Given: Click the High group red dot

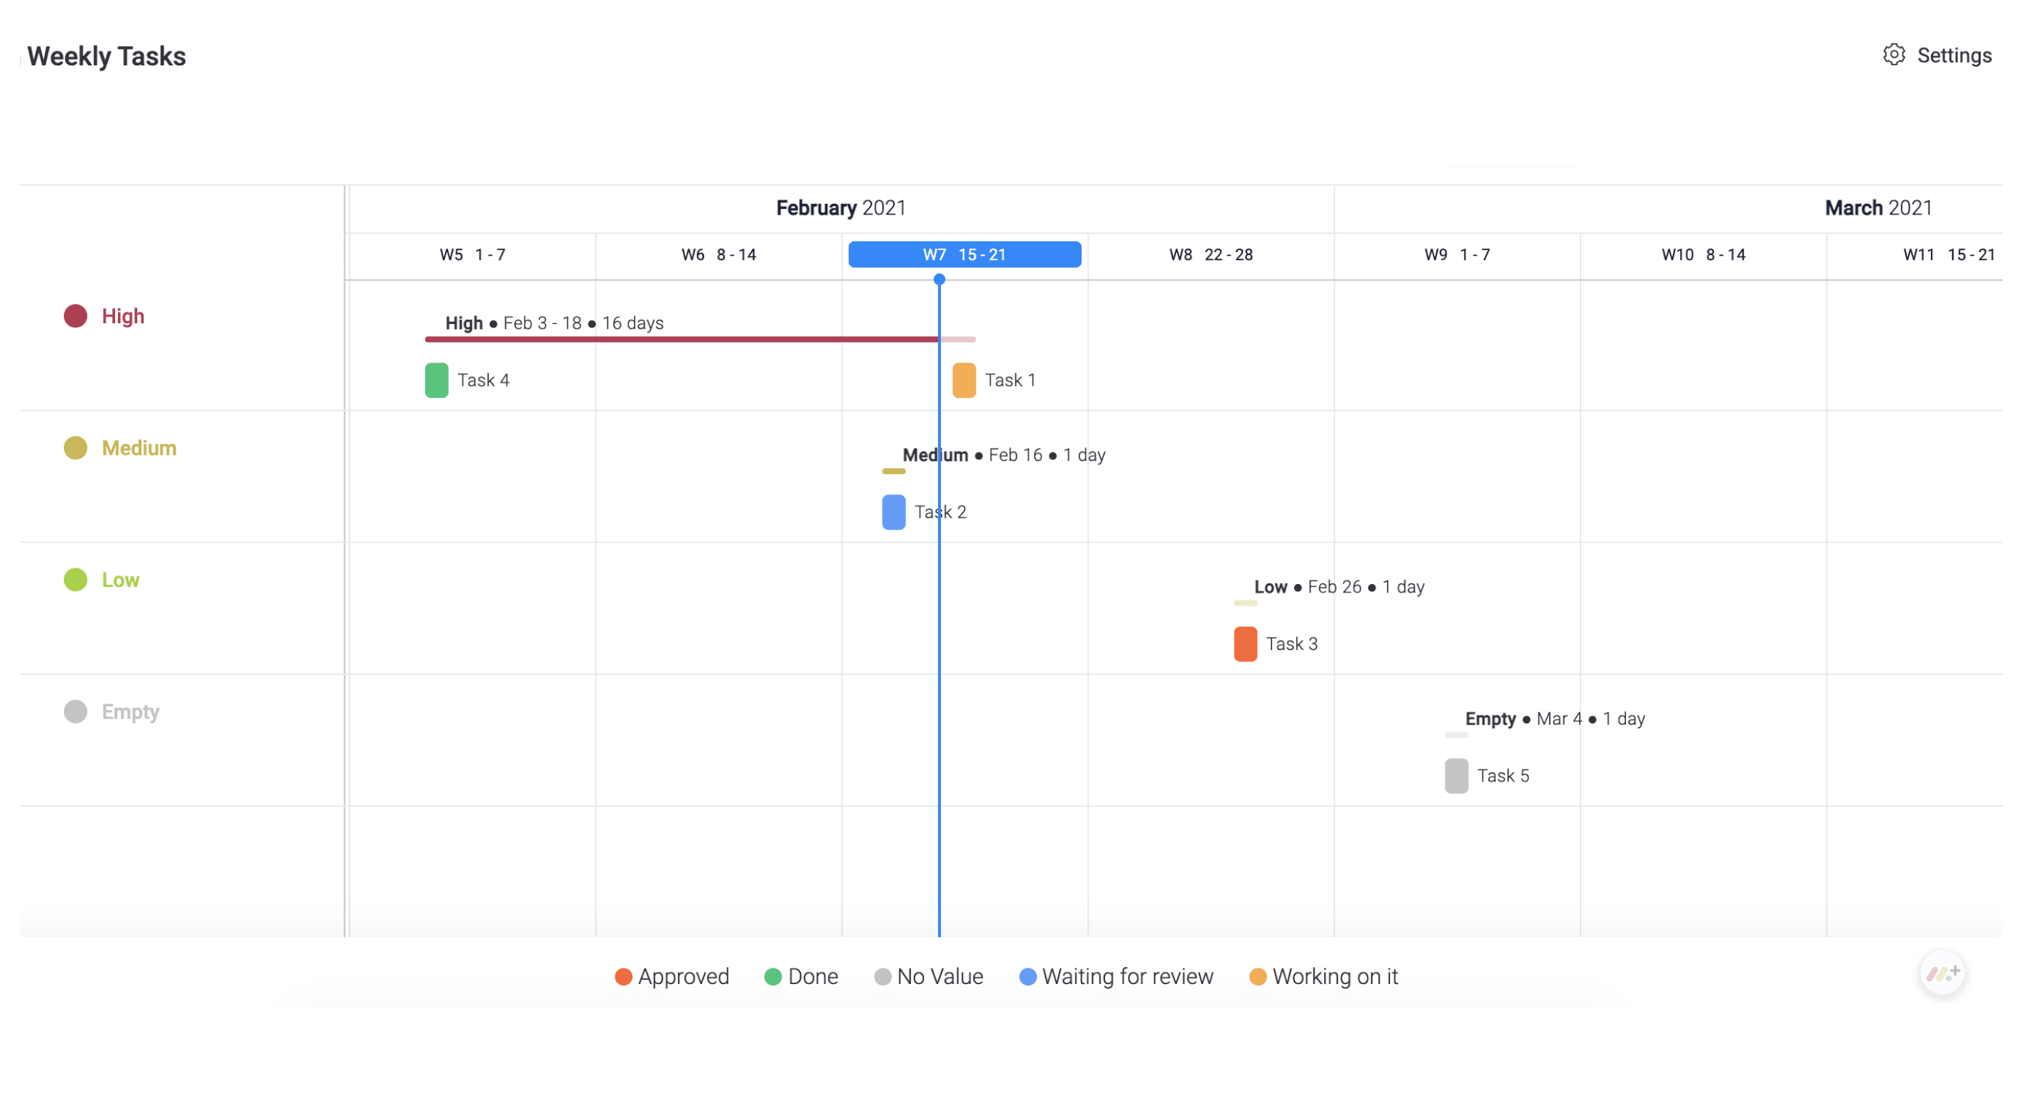Looking at the screenshot, I should pos(75,316).
